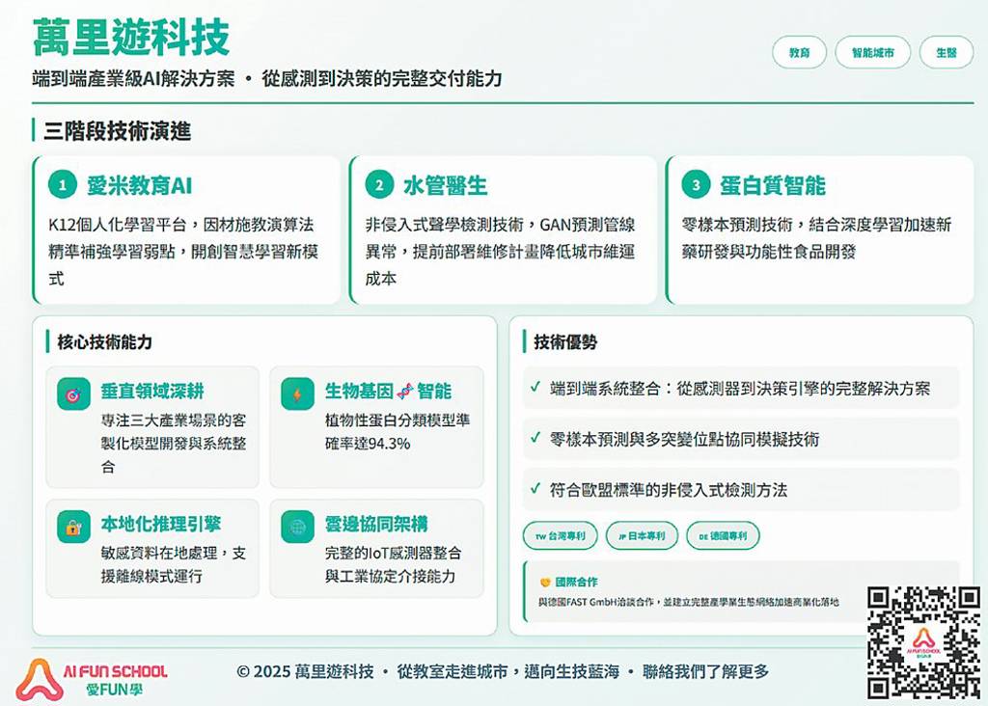Click the checkmark beside 端到端系統整合

coord(535,388)
